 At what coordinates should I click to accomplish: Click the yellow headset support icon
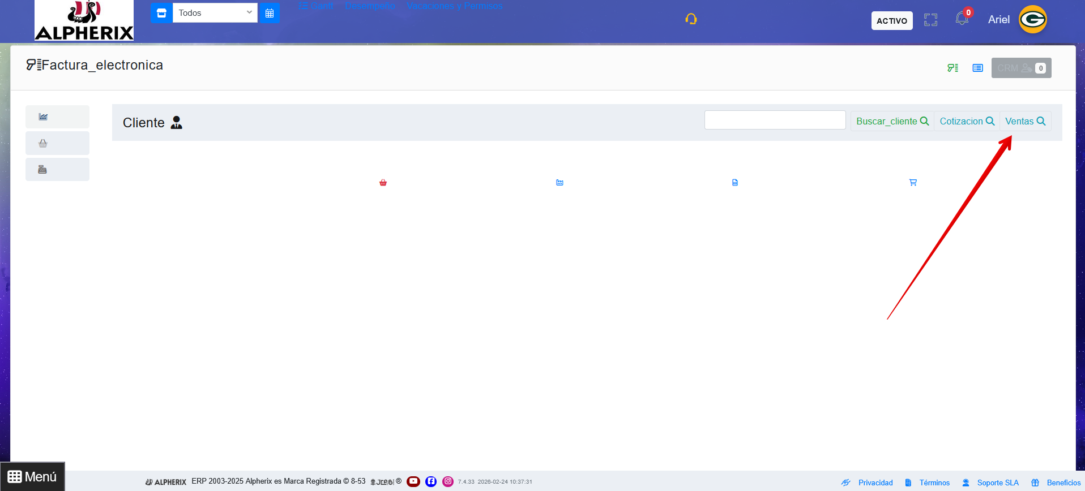691,19
